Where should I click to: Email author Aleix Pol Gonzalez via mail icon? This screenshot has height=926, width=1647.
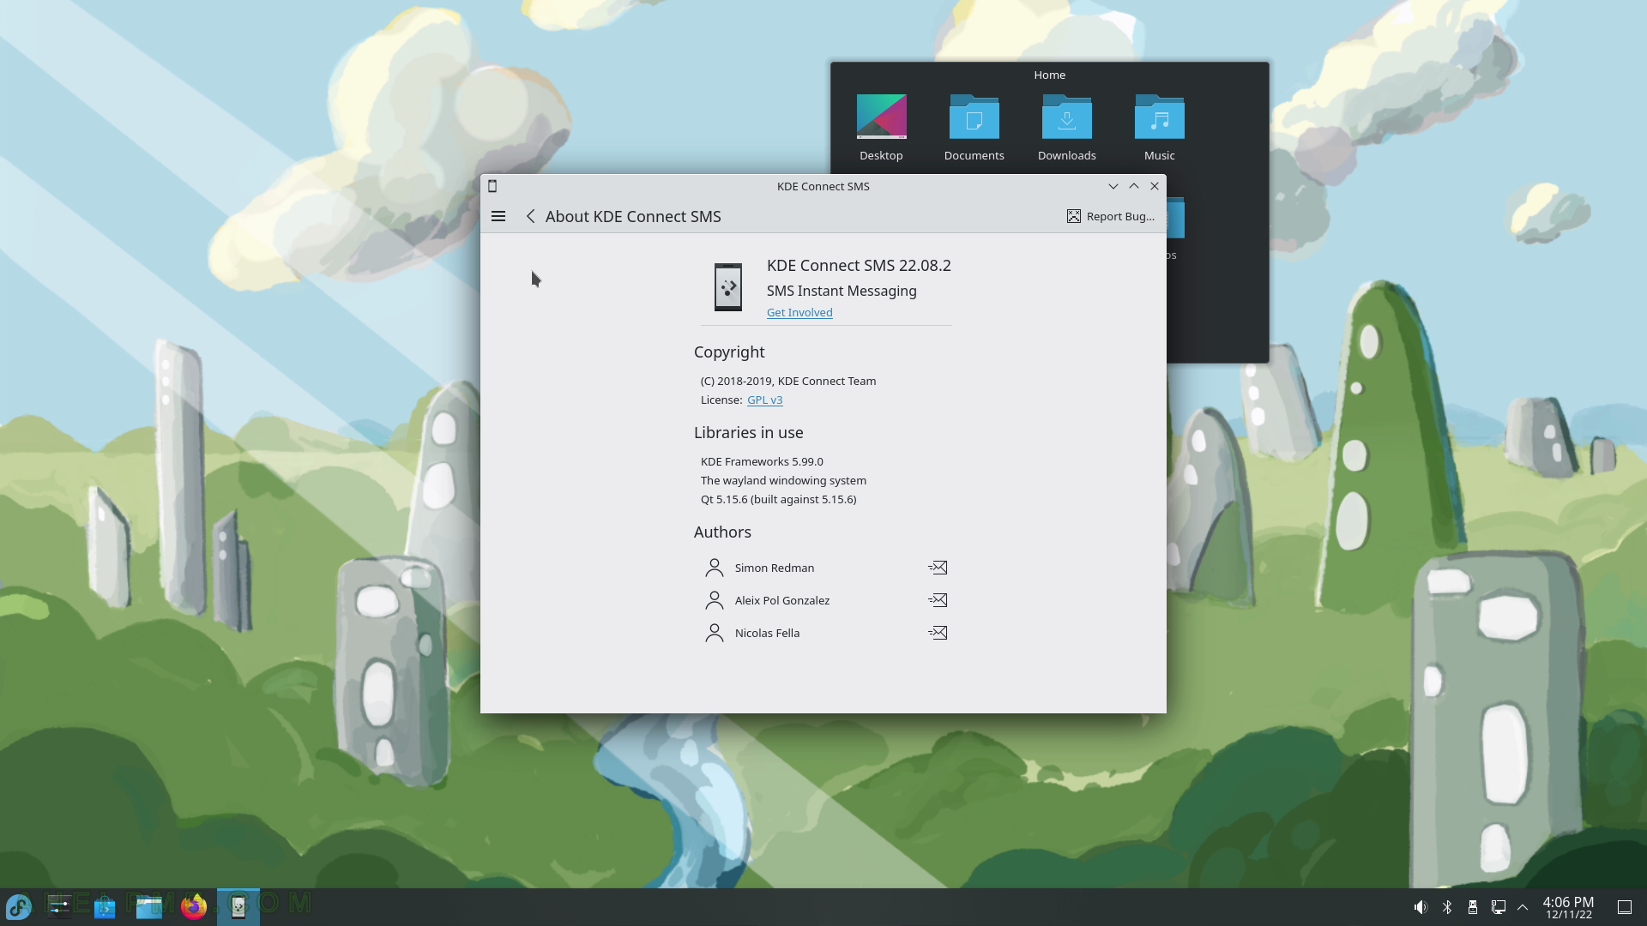938,600
